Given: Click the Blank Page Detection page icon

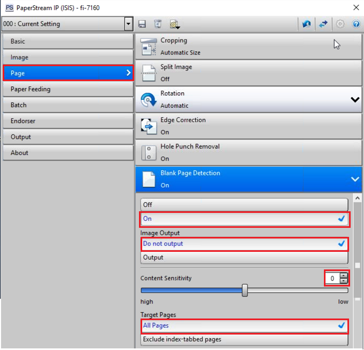Looking at the screenshot, I should [149, 179].
